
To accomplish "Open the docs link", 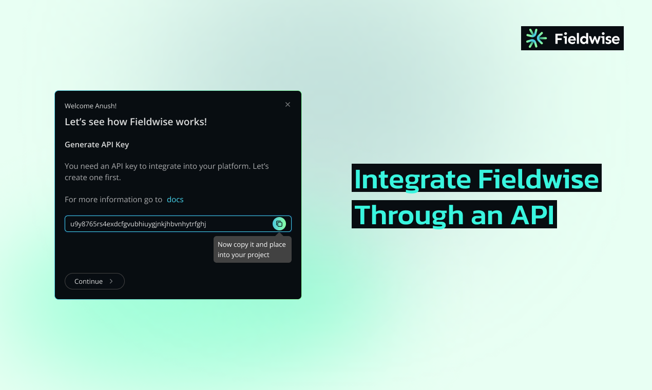I will 175,199.
